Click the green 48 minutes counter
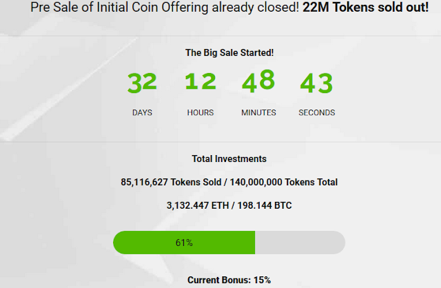Screen dimensions: 441x288 (258, 81)
